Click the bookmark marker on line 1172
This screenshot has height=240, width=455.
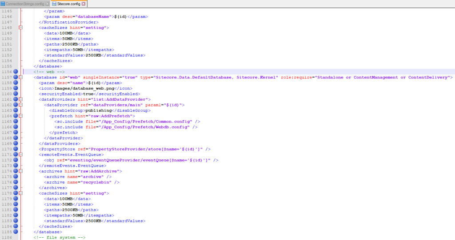16,160
